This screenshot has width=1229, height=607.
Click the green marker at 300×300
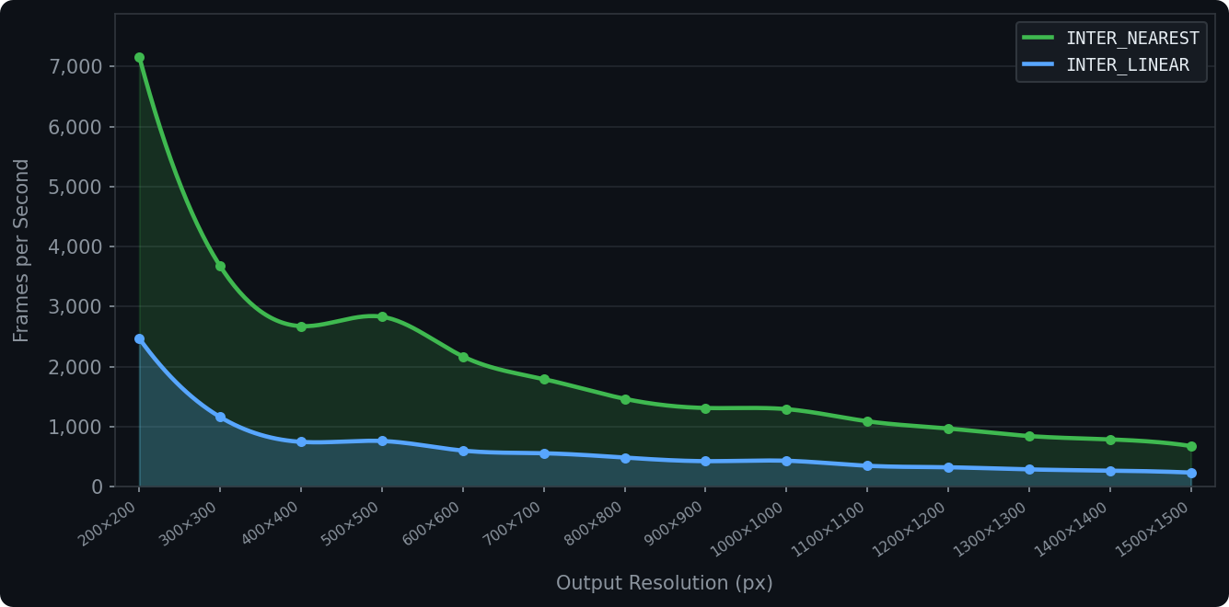pyautogui.click(x=220, y=267)
